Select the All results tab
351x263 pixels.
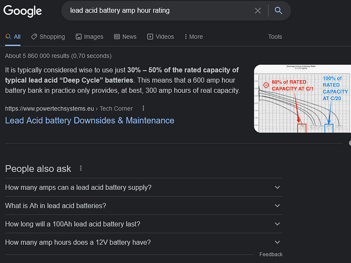(13, 37)
